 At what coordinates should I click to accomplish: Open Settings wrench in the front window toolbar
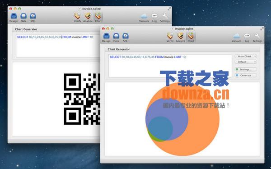pos(257,38)
